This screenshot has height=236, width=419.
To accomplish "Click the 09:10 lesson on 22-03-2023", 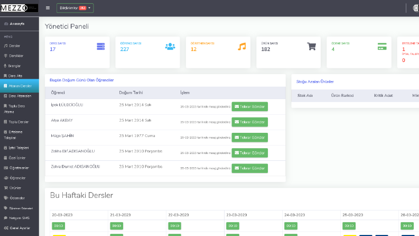I will tap(174, 226).
